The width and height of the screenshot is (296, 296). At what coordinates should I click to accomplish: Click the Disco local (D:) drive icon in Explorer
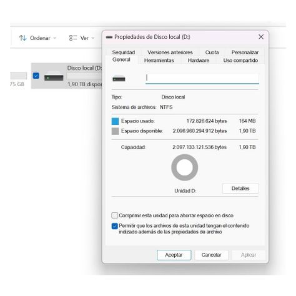pos(54,76)
